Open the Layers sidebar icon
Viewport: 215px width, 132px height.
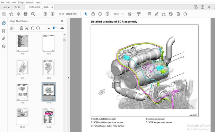pyautogui.click(x=4, y=46)
